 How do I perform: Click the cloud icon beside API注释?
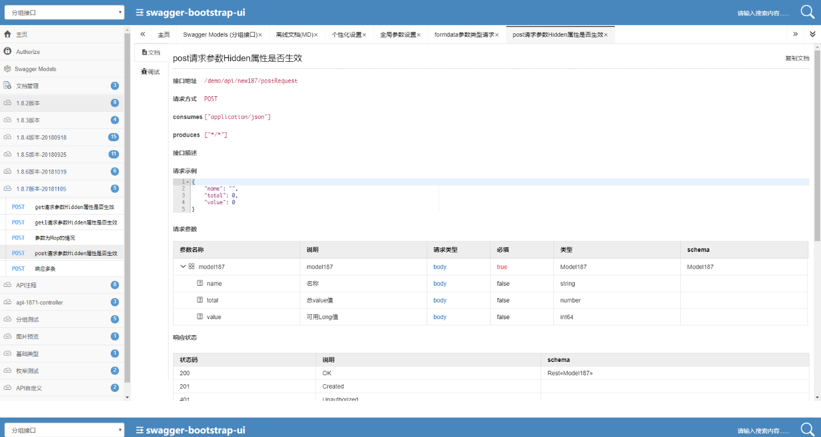click(7, 285)
